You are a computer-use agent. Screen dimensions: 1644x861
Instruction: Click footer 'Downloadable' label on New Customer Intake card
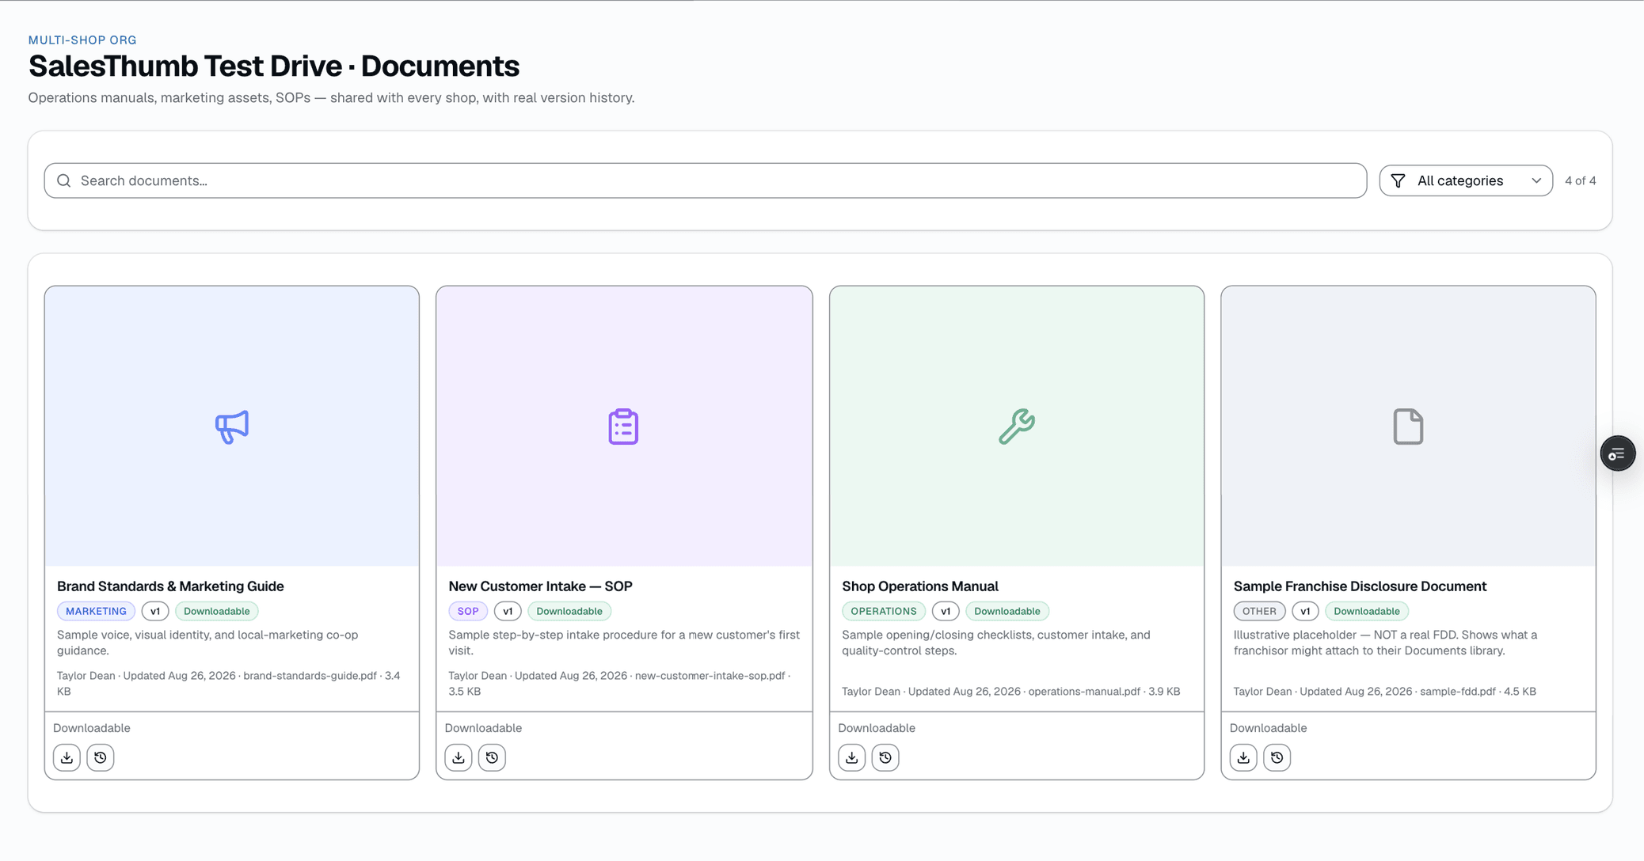483,728
